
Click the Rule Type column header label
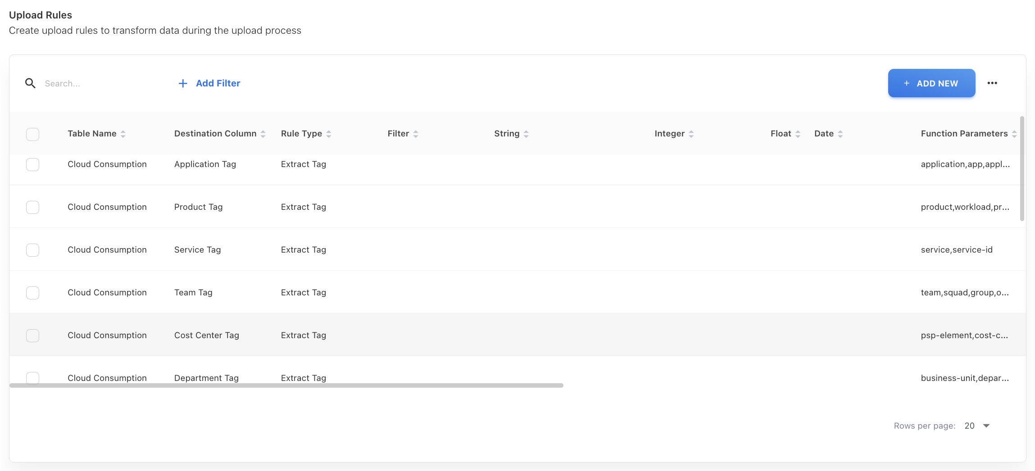click(301, 134)
